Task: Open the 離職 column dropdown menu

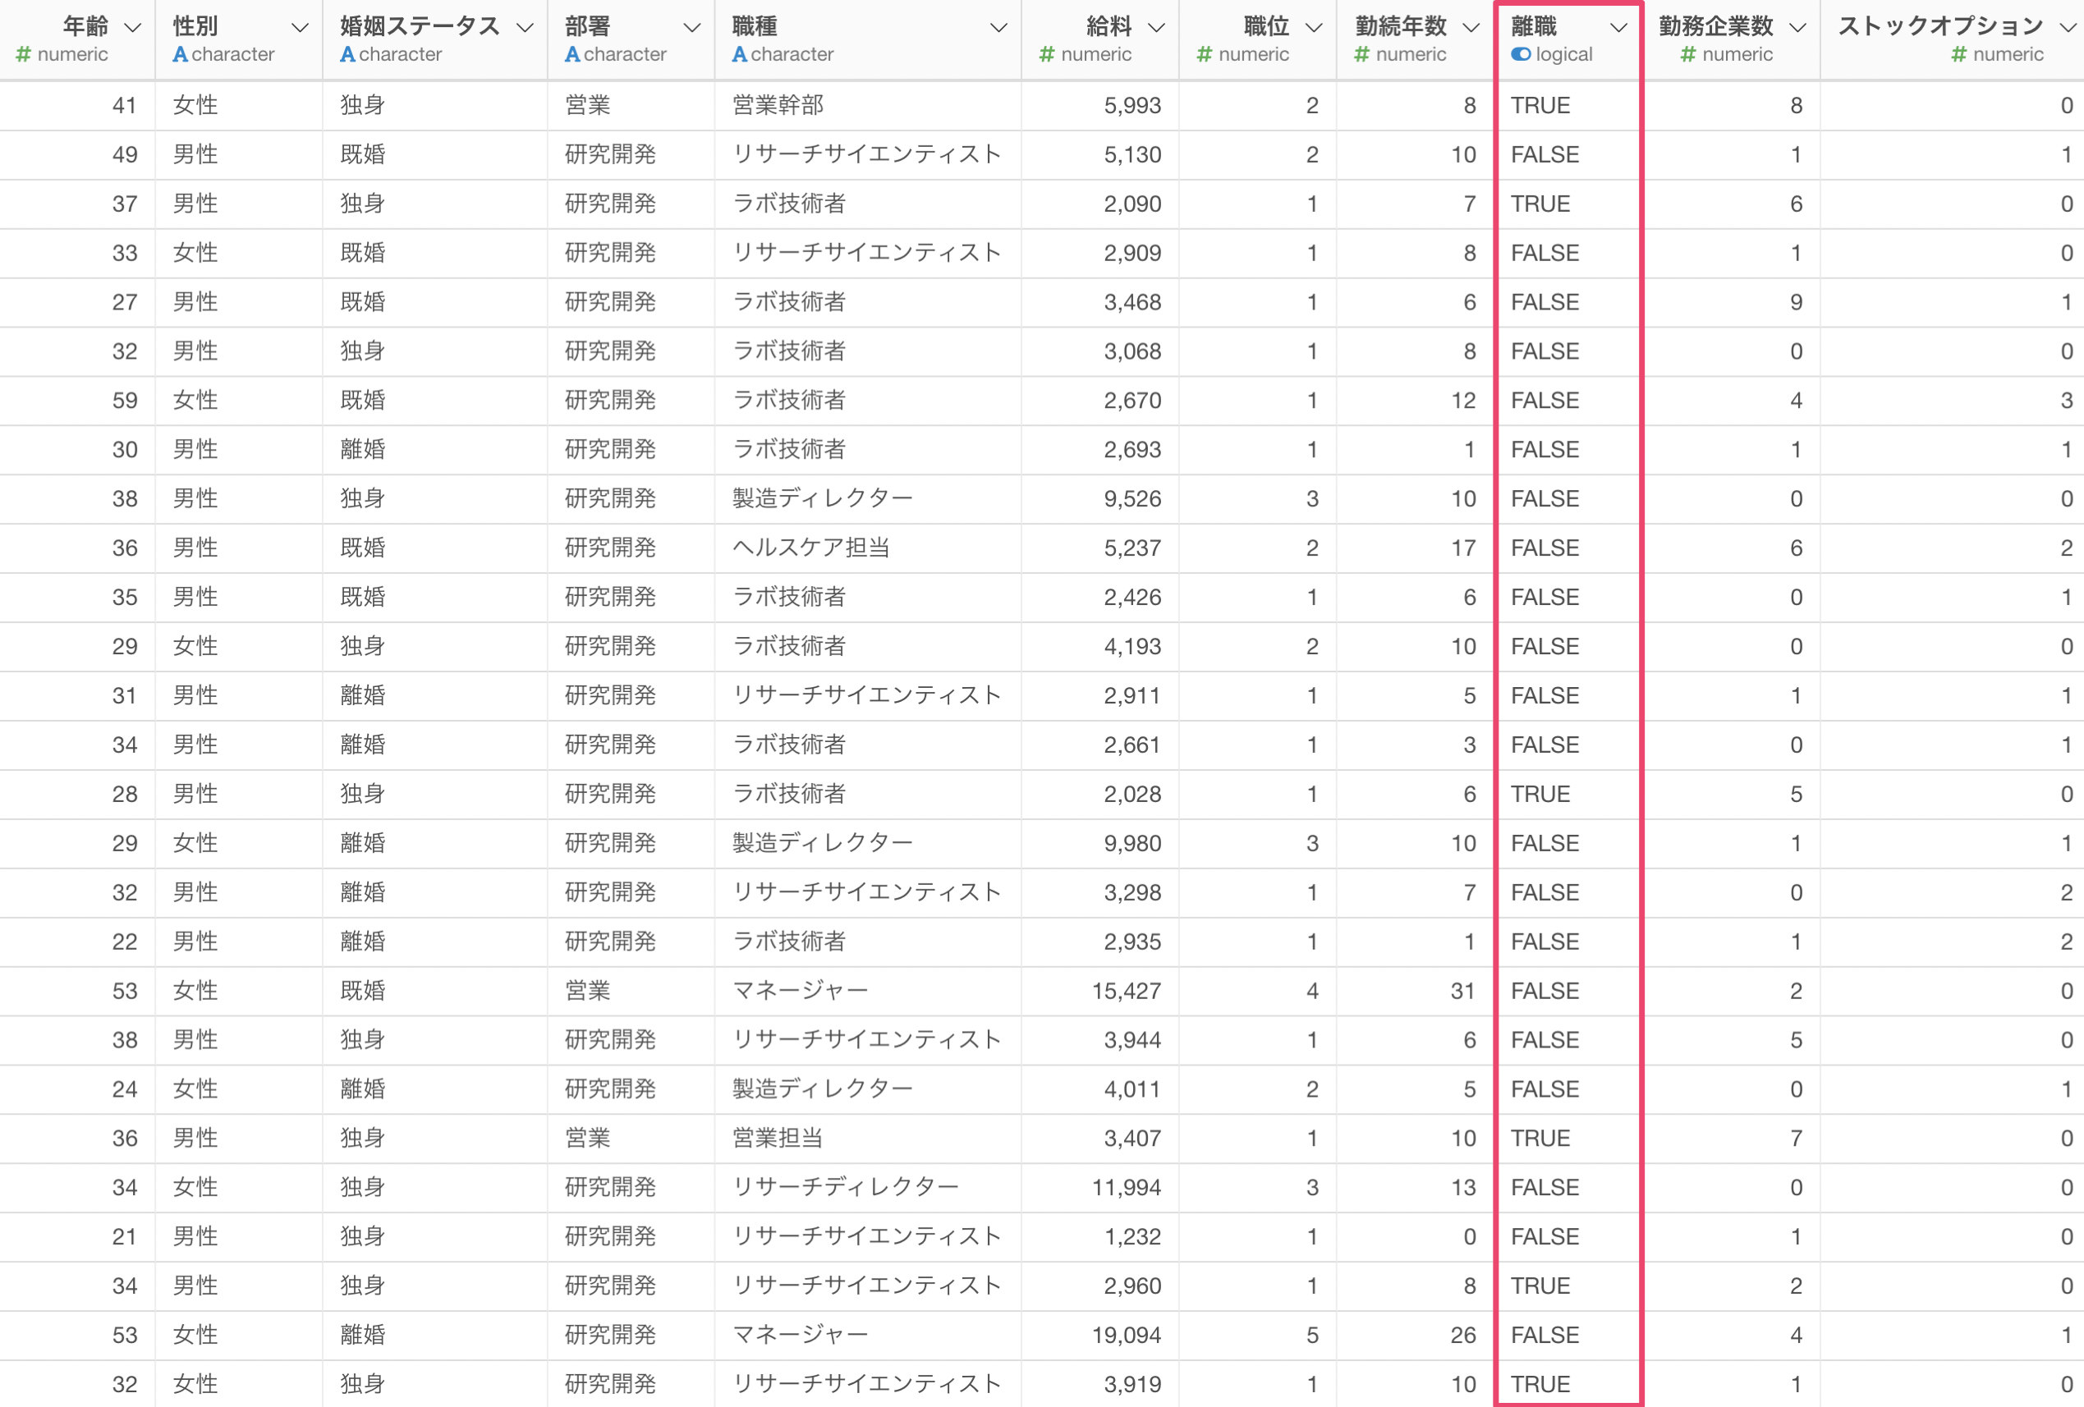Action: (x=1618, y=28)
